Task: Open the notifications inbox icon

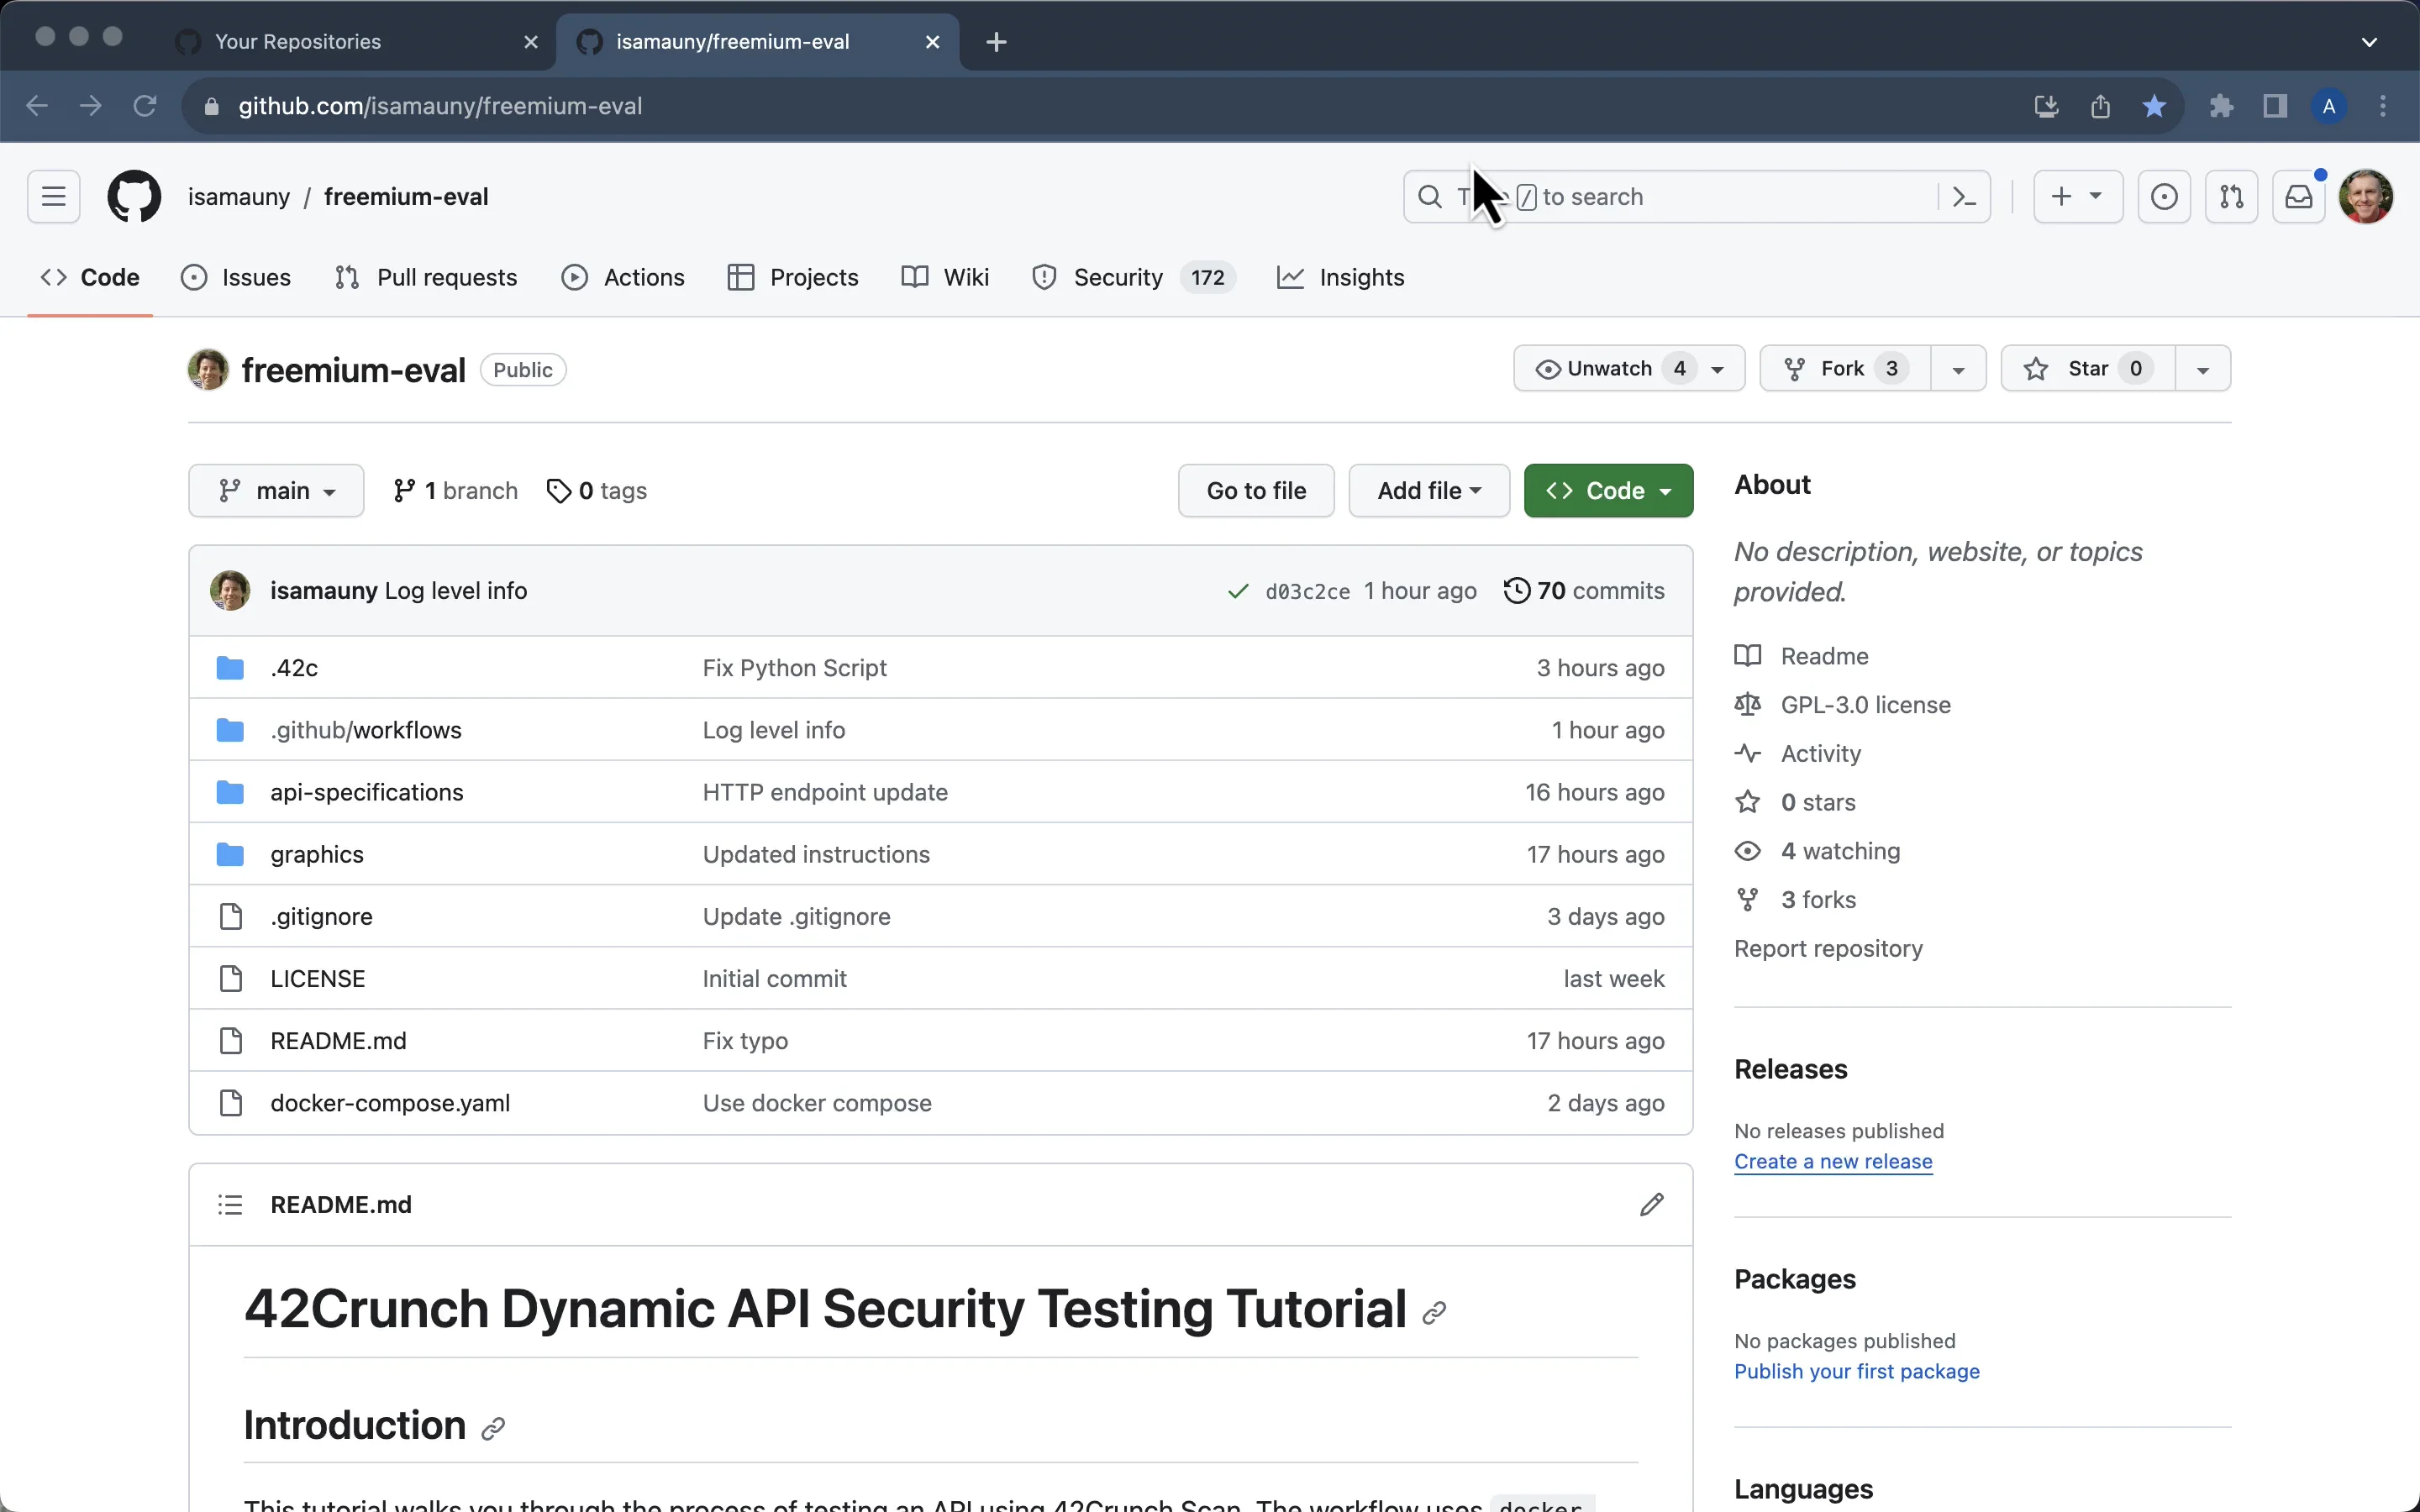Action: (x=2298, y=197)
